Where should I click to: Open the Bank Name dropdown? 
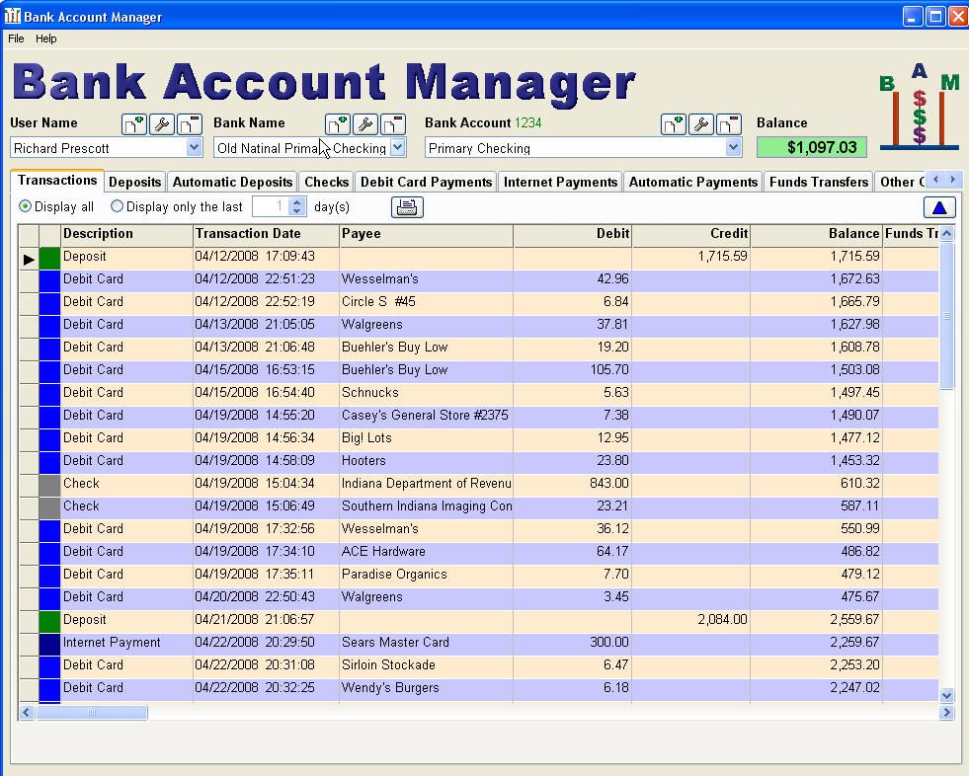click(x=398, y=148)
